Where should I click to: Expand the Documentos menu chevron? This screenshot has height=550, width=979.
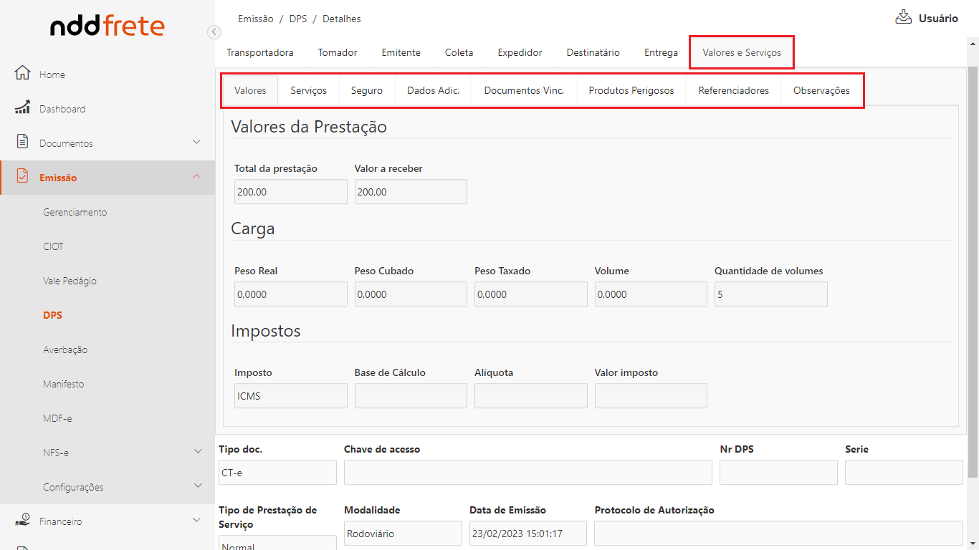(x=196, y=142)
